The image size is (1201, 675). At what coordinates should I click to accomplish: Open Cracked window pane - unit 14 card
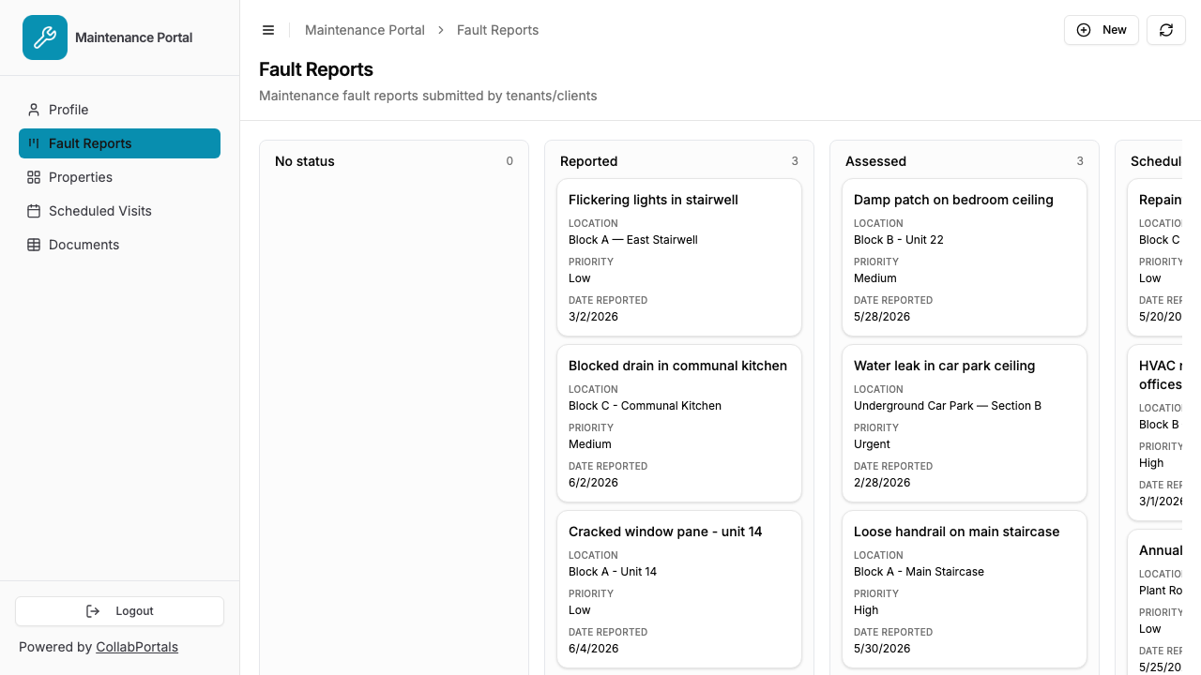click(679, 590)
